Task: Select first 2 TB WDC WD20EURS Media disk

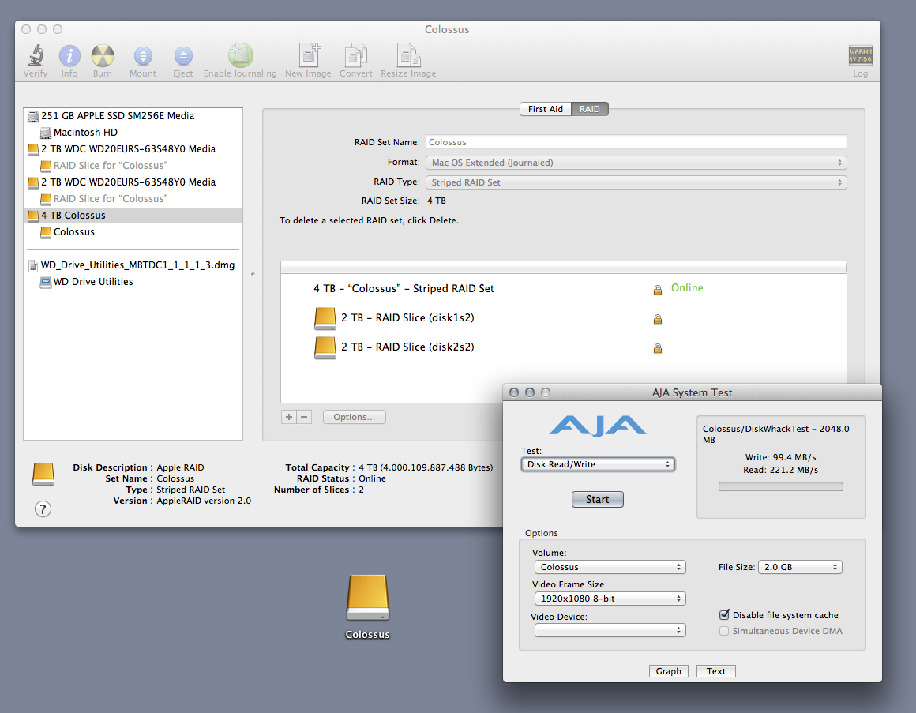Action: point(133,149)
